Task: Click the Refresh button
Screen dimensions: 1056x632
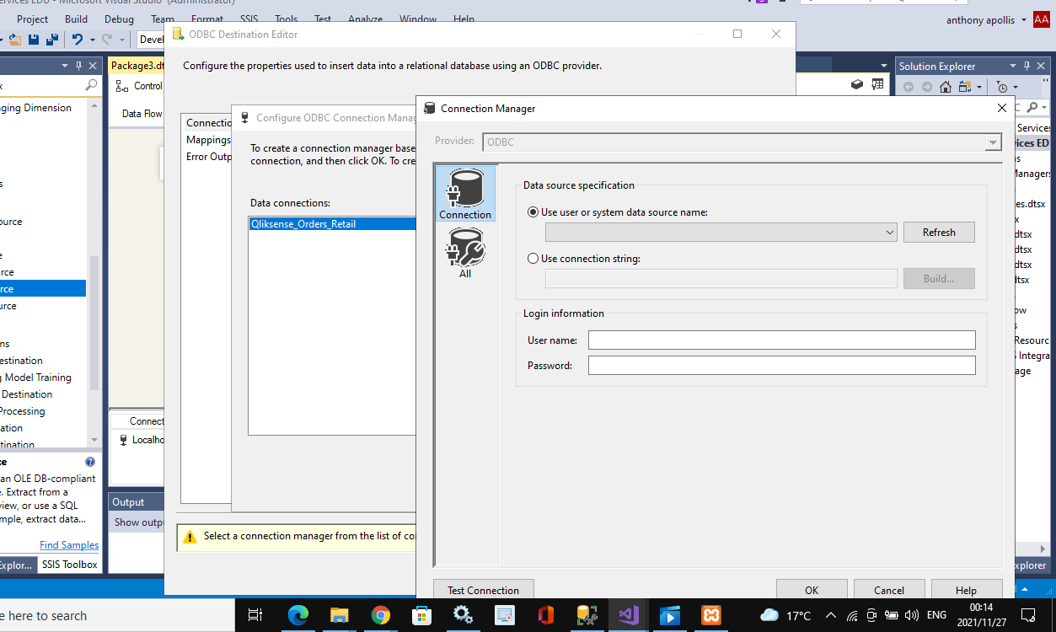Action: pyautogui.click(x=939, y=232)
